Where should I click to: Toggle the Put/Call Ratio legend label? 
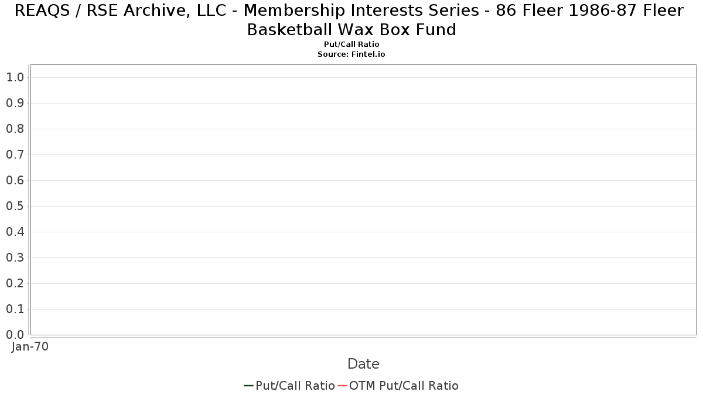pos(295,386)
